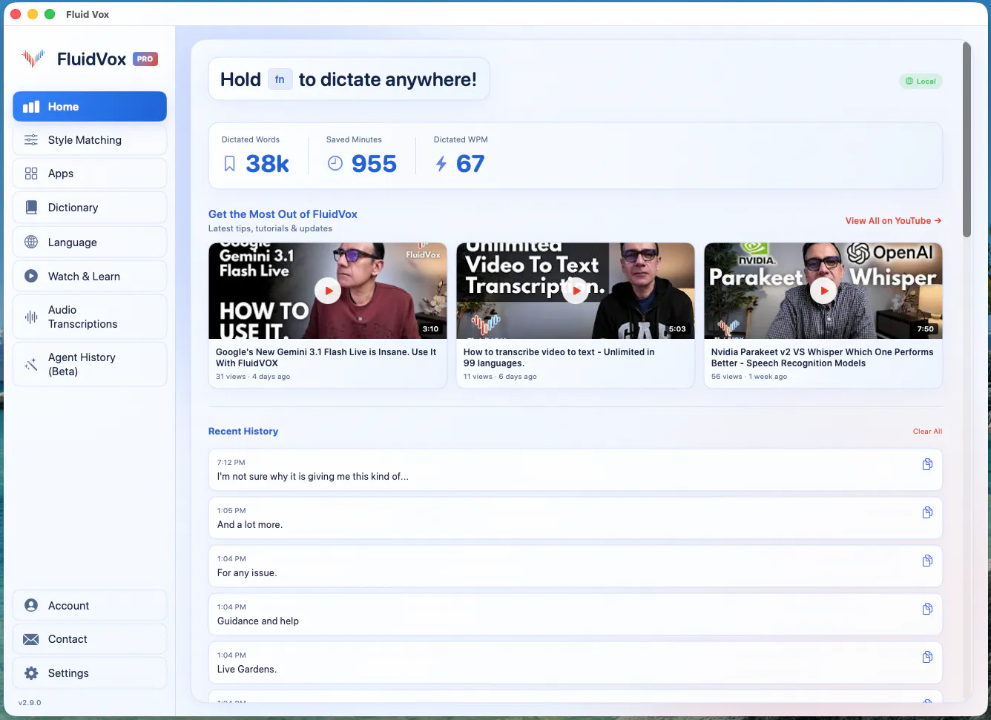Copy the 'And a lot more.' entry
Image resolution: width=991 pixels, height=720 pixels.
coord(927,512)
